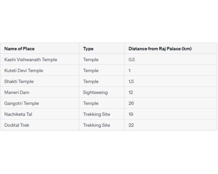Screen dimensions: 218x174
Task: Select the Type cell in Nachiketa Tal row
Action: (97, 114)
